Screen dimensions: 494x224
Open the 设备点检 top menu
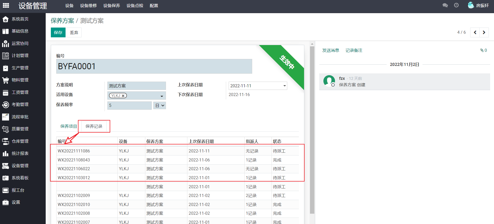click(135, 6)
